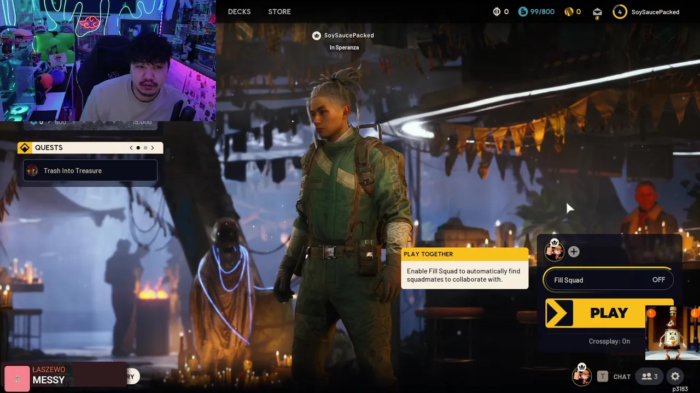Click the blue 99/800 currency icon

pyautogui.click(x=523, y=11)
